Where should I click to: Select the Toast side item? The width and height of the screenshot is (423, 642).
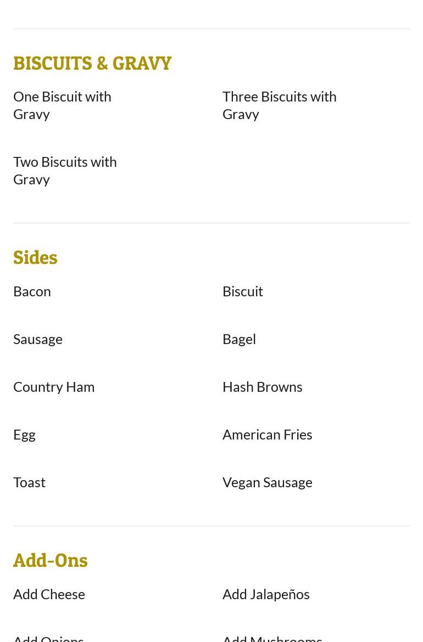[29, 482]
